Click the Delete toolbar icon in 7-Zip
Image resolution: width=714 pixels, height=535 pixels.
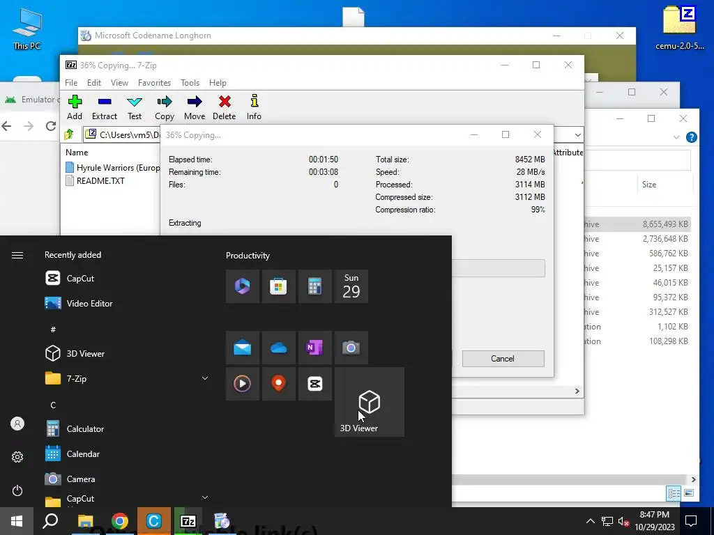coord(224,107)
